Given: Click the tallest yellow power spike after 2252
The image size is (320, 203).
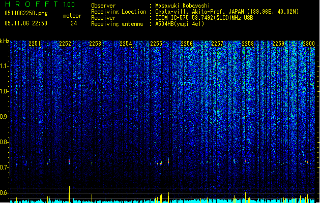Looking at the screenshot, I should click(69, 194).
